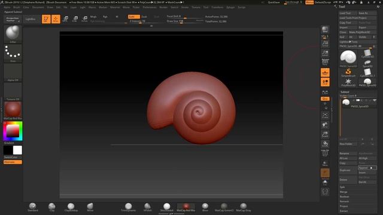Select the ClayBuildup brush
This screenshot has width=383, height=215.
tap(71, 207)
